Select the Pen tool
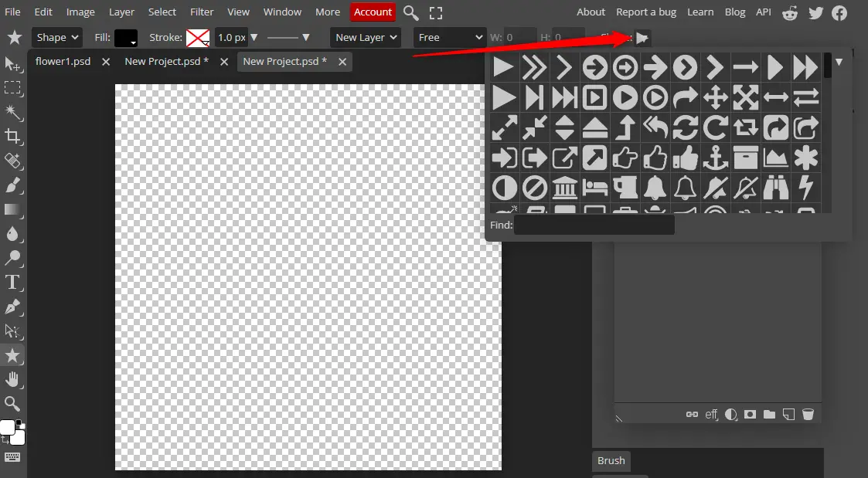Screen dimensions: 868x478 [12, 307]
